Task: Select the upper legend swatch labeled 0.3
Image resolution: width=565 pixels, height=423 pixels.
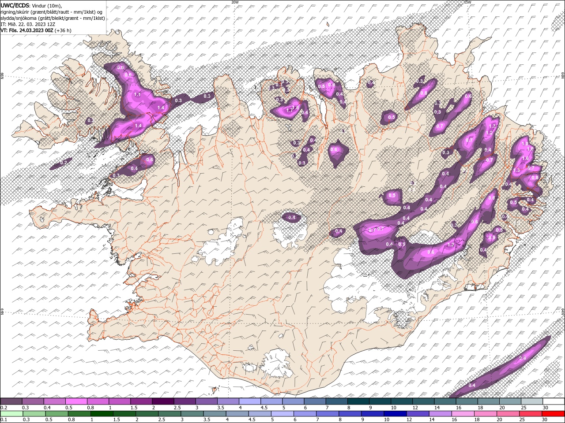Action: coord(33,401)
